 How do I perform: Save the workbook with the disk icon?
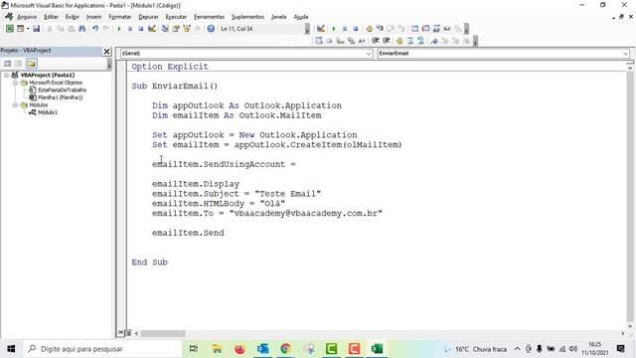(36, 29)
